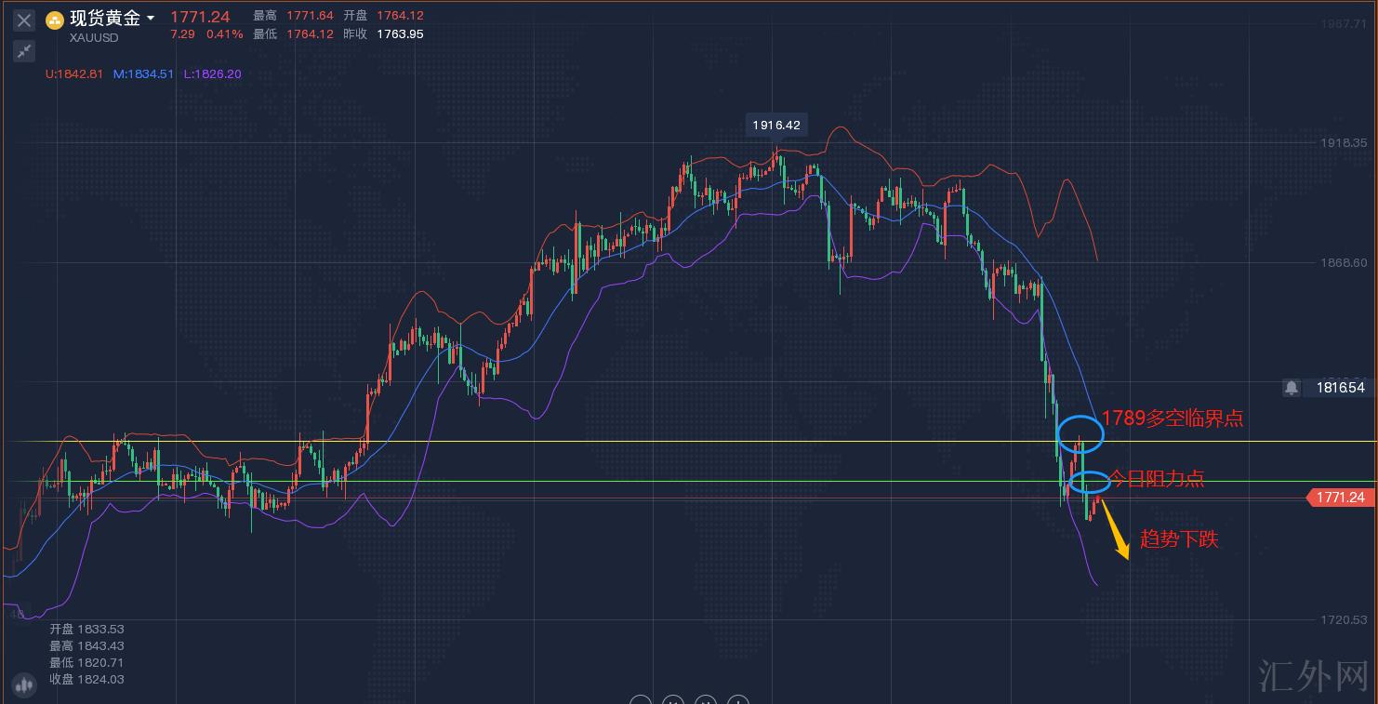Image resolution: width=1378 pixels, height=704 pixels.
Task: Click the price alert bell icon
Action: pos(1291,388)
